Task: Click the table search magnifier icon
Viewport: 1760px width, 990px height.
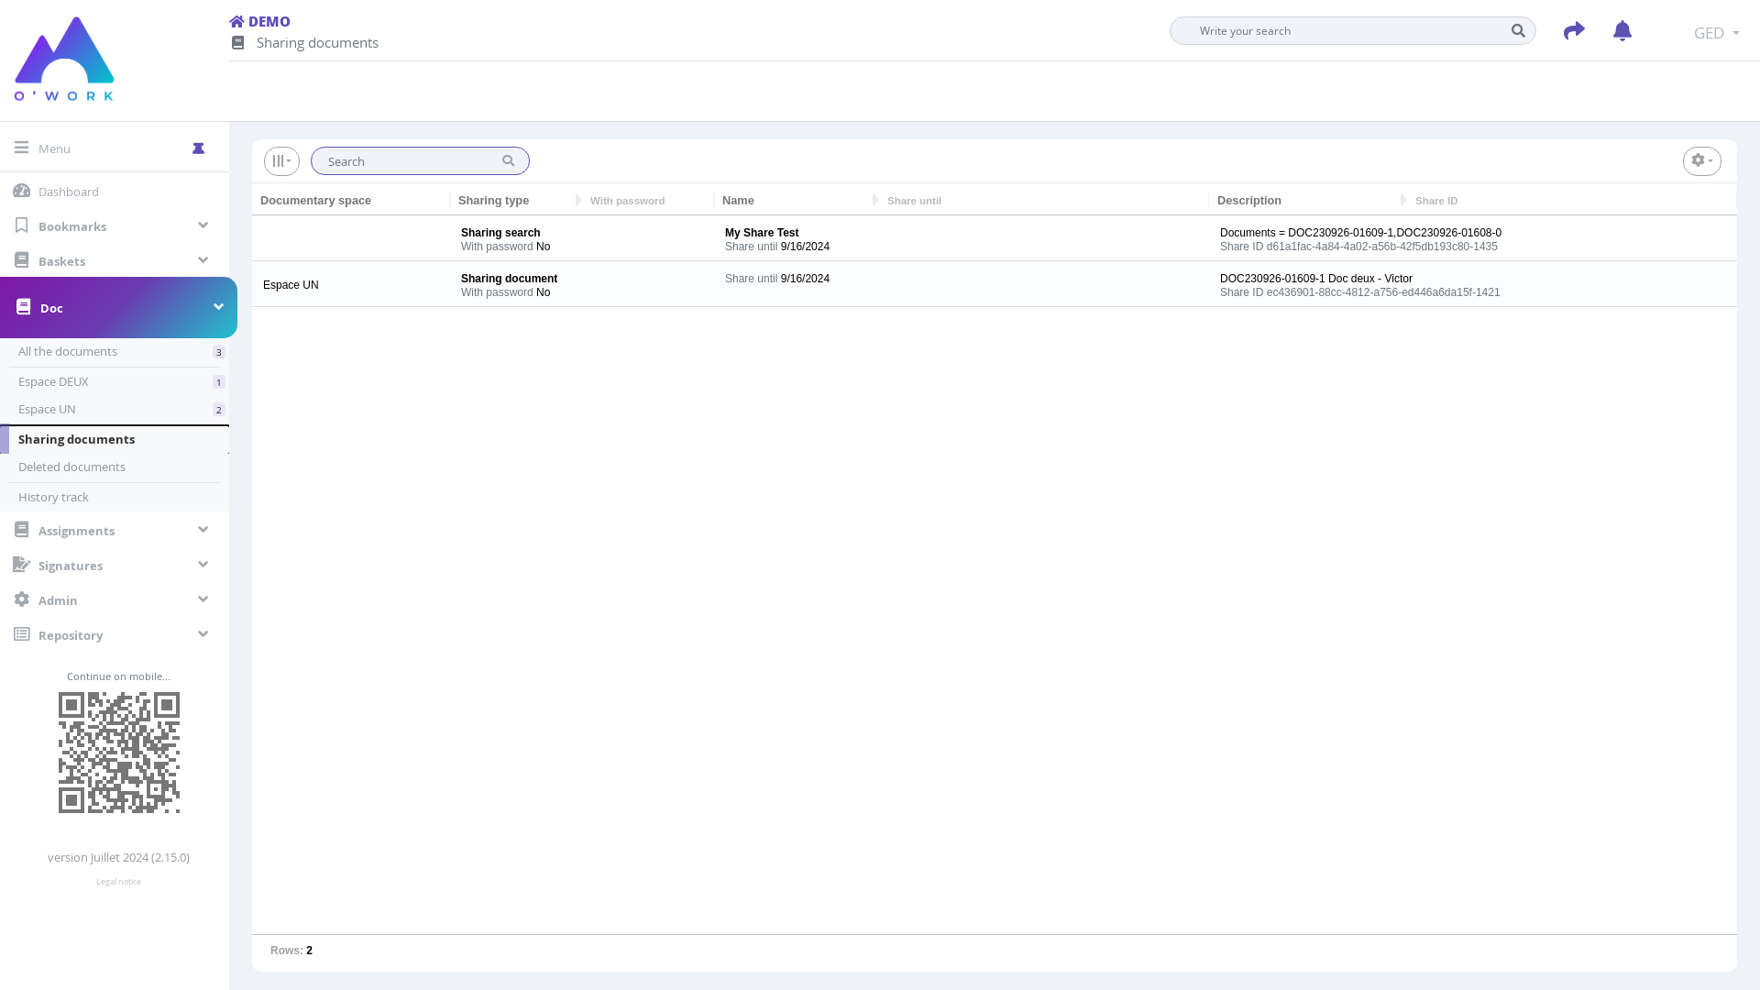Action: [509, 161]
